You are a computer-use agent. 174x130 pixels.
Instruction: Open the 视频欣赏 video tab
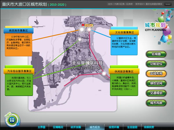149,127
